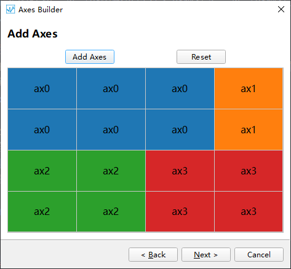Click the ax0 cell in second row, second column
This screenshot has width=291, height=269.
click(111, 130)
